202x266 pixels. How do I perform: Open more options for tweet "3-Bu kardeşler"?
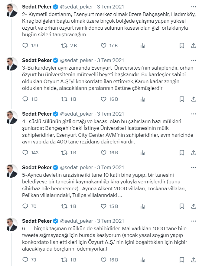194,60
